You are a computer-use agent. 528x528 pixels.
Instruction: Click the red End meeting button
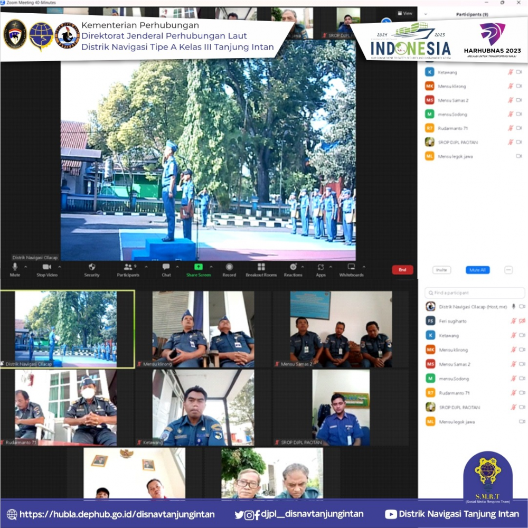click(402, 270)
